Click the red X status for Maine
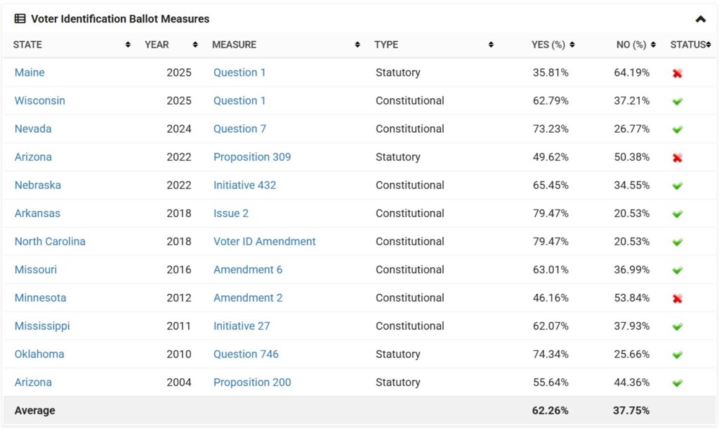Screen dimensions: 719x428 tap(678, 73)
